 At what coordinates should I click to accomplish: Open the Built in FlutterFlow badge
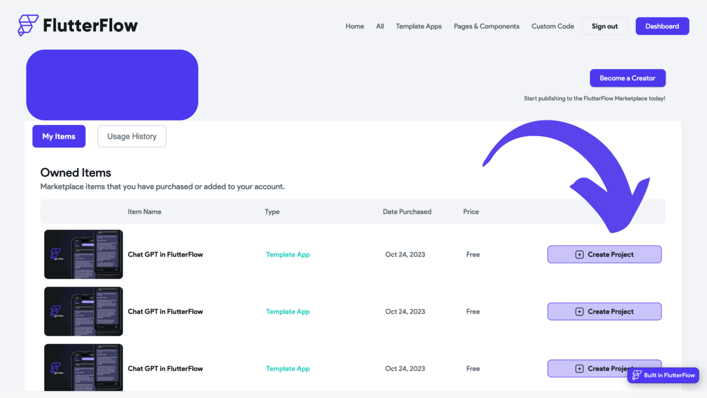click(x=663, y=375)
